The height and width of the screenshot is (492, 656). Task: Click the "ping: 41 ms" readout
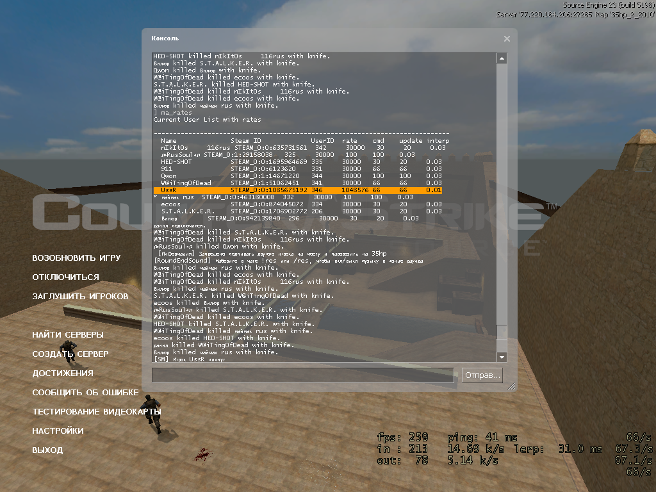click(482, 438)
